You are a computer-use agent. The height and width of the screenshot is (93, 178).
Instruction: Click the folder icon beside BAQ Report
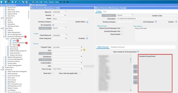pos(6,82)
